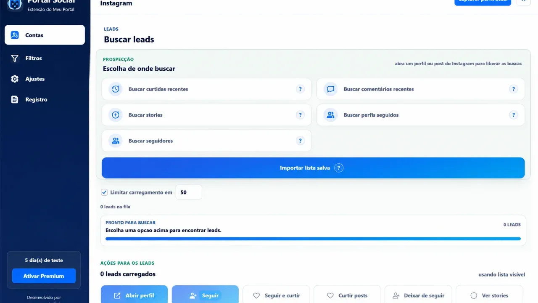Click the "0 LEADS" counter text
538x303 pixels.
(512, 225)
